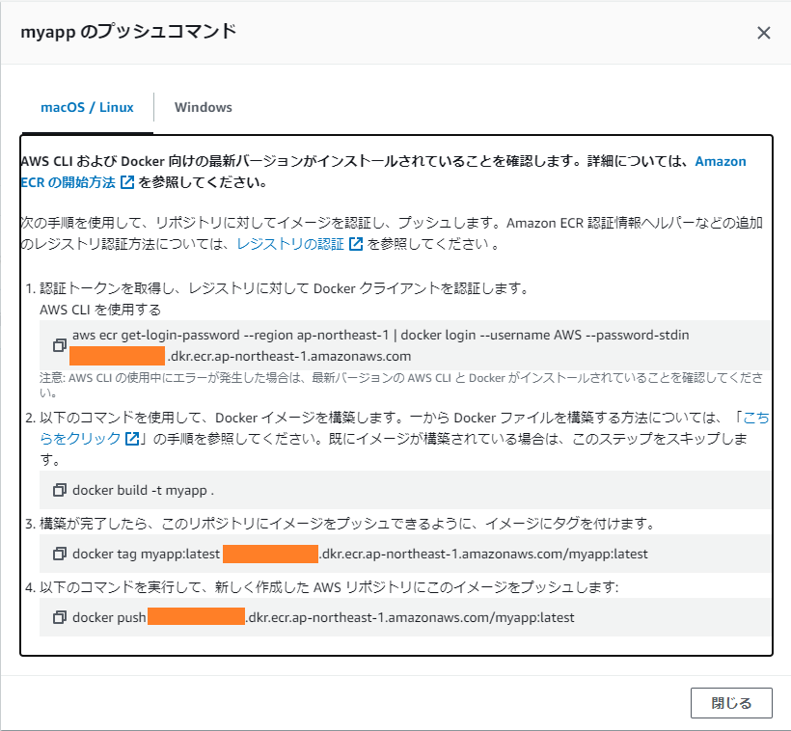This screenshot has height=731, width=791.
Task: Copy the docker build -t myapp command
Action: (x=60, y=490)
